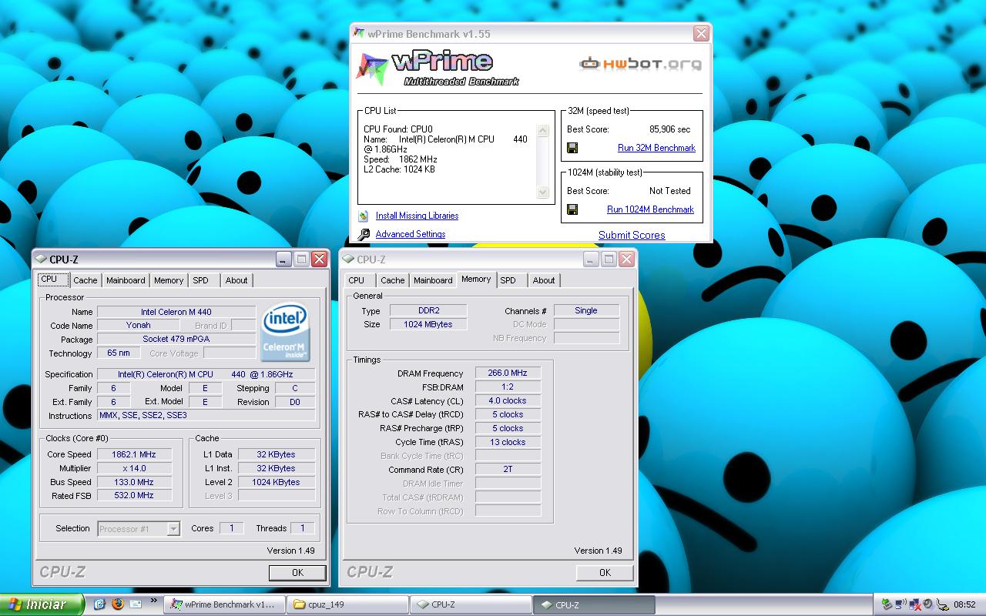Open About tab in right CPU-Z window
986x616 pixels.
(544, 280)
